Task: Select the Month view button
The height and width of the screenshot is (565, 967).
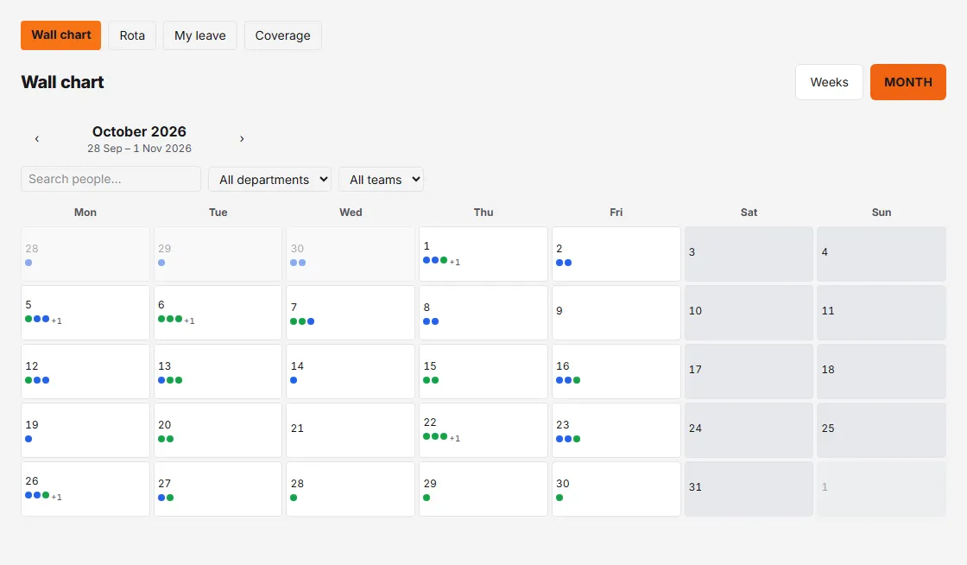Action: coord(907,82)
